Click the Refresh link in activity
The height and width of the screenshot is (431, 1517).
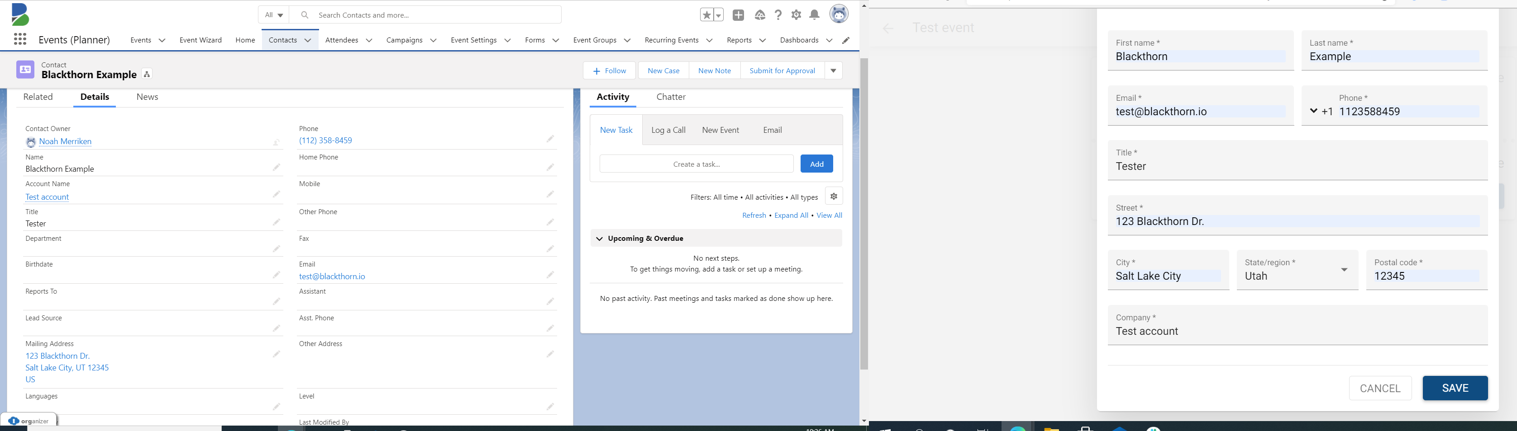pyautogui.click(x=754, y=215)
